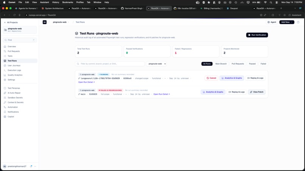Open AI Auto-Repair icon in sidebar

pyautogui.click(x=5, y=93)
